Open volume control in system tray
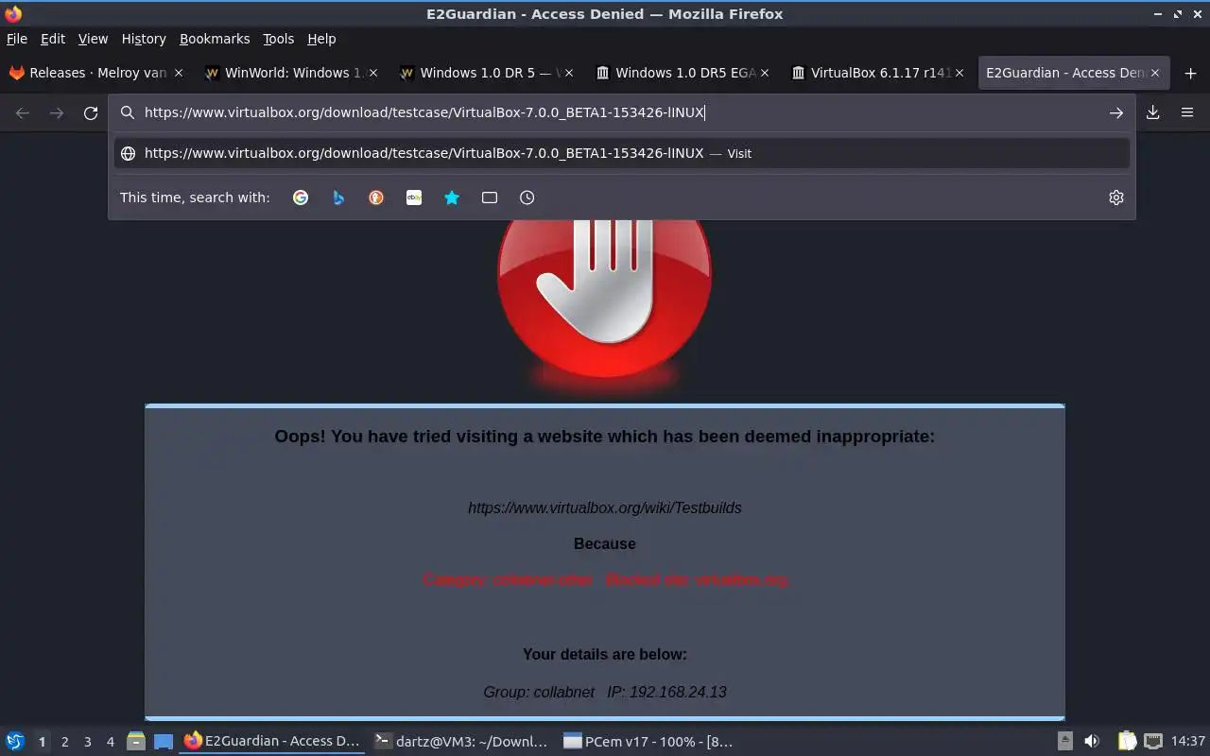 click(x=1092, y=741)
